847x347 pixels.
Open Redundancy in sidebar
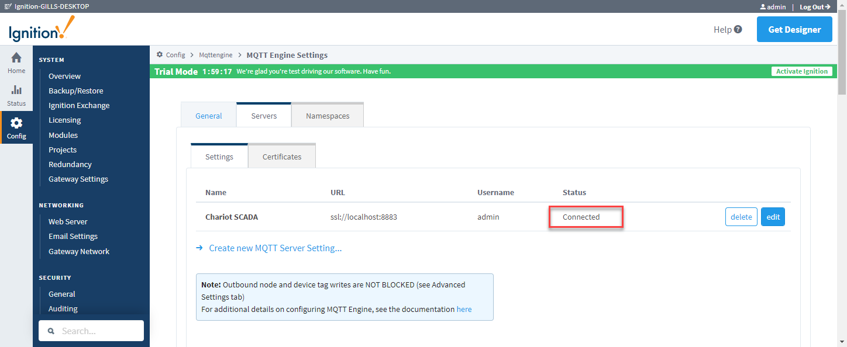[x=70, y=164]
